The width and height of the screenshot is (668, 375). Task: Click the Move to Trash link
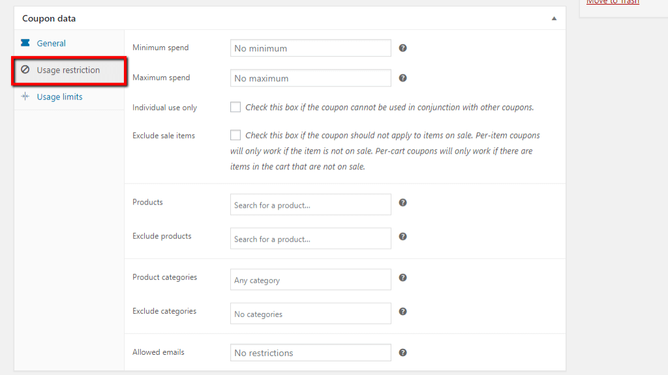click(613, 2)
